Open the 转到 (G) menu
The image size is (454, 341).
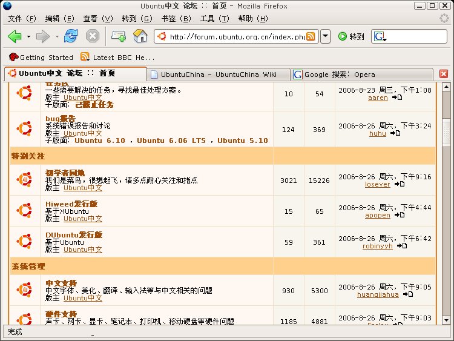[137, 19]
